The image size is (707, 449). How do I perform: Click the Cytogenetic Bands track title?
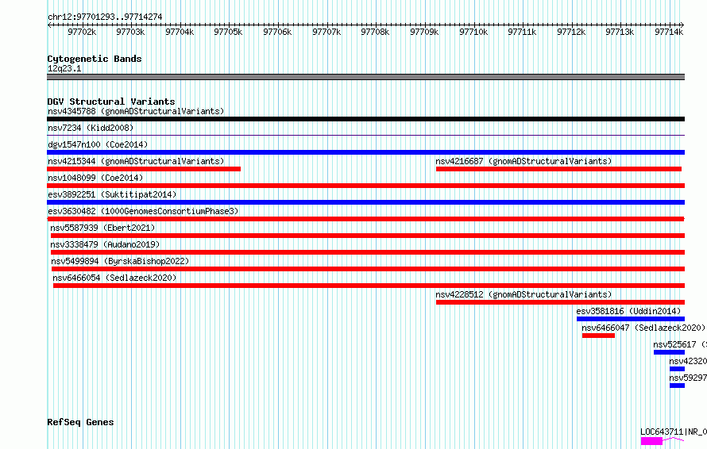pyautogui.click(x=95, y=59)
